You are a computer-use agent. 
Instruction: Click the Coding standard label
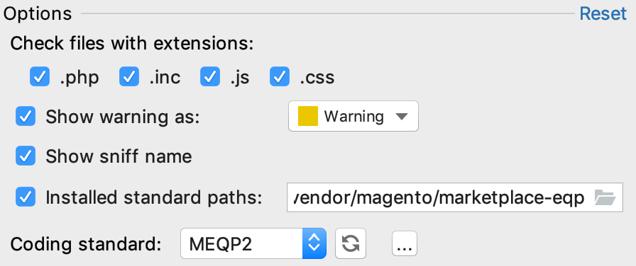click(x=86, y=244)
